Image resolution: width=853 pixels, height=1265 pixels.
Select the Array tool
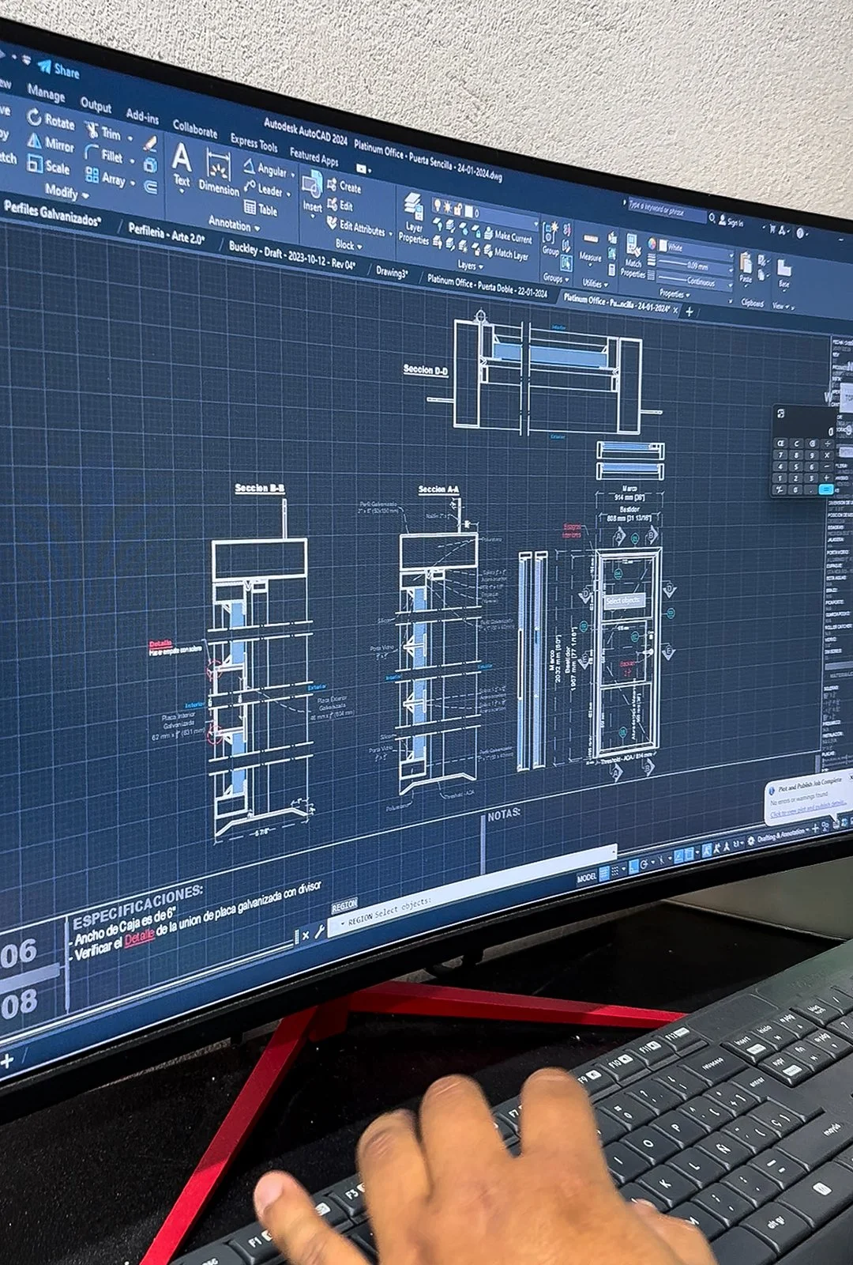(106, 178)
